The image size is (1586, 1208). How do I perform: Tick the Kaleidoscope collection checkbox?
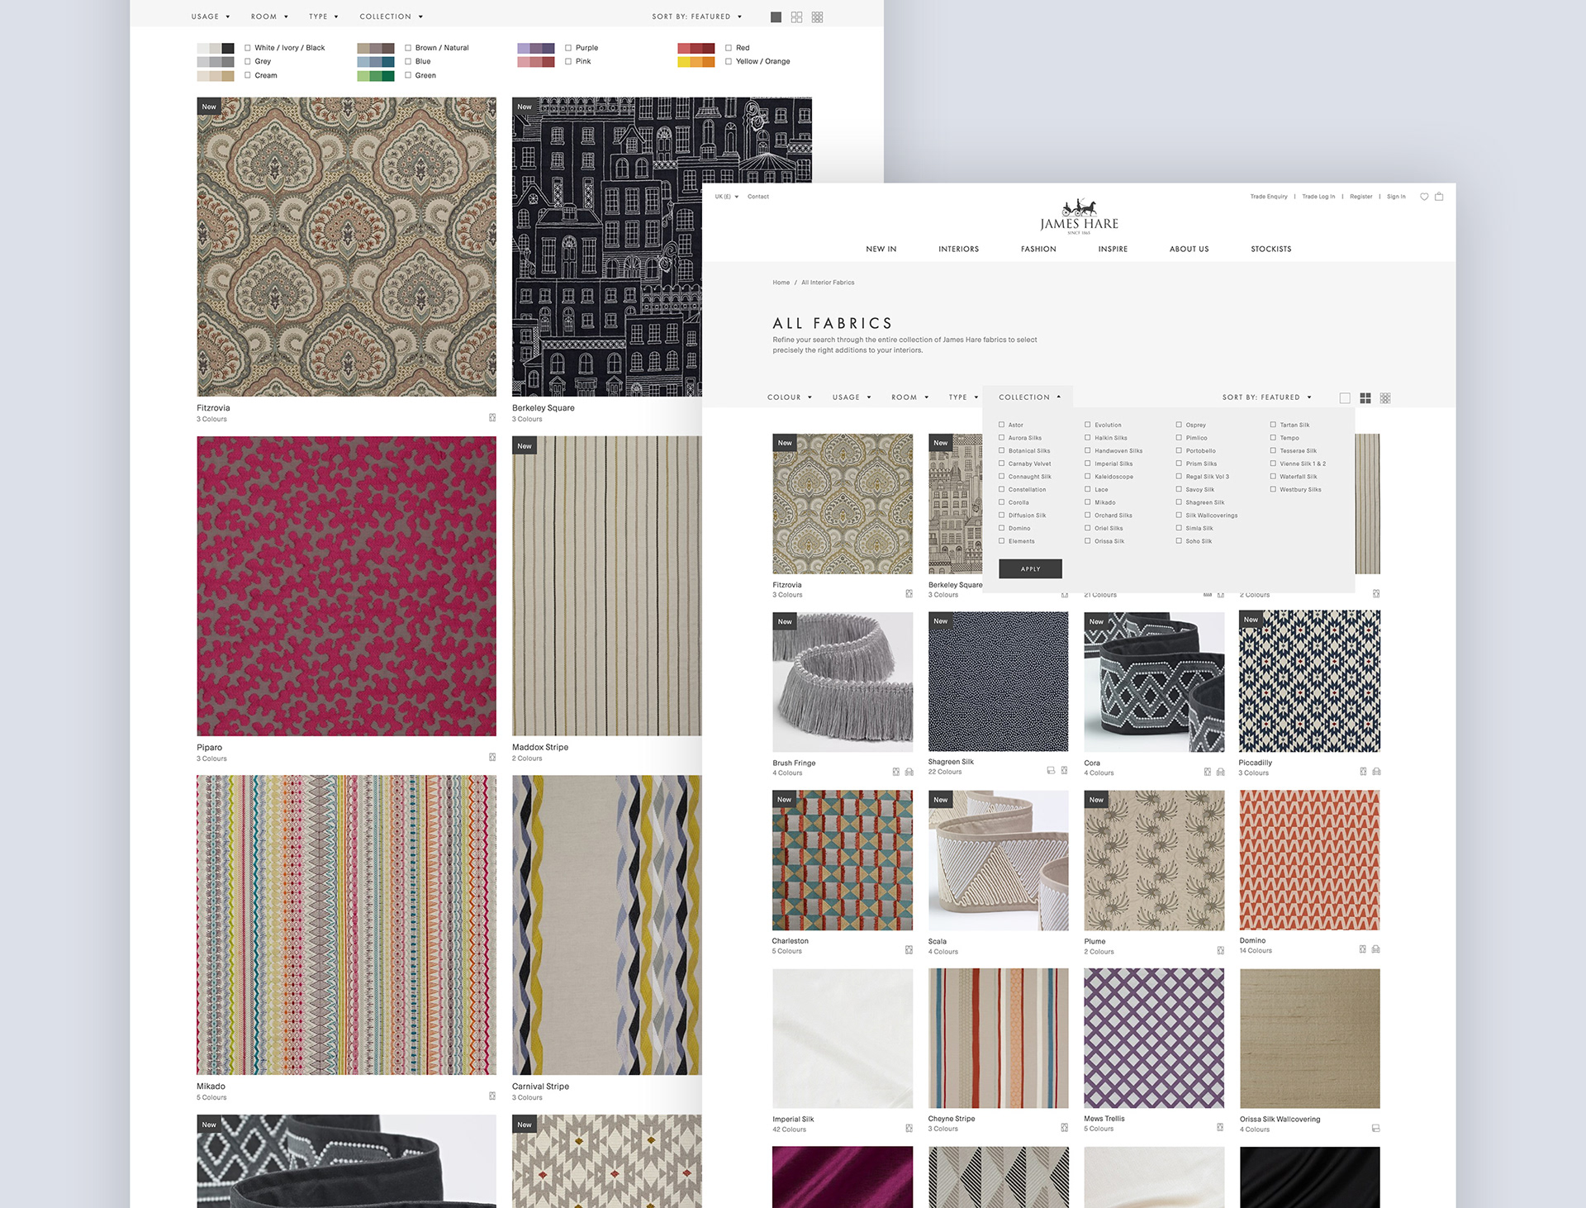click(1088, 476)
